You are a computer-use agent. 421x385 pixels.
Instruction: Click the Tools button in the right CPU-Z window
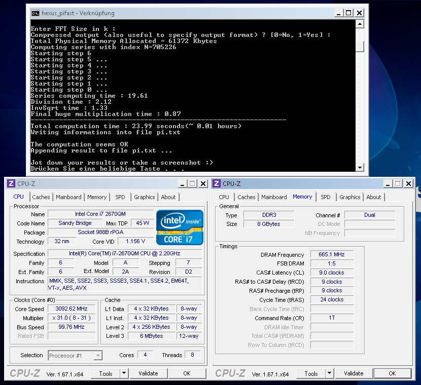click(311, 373)
